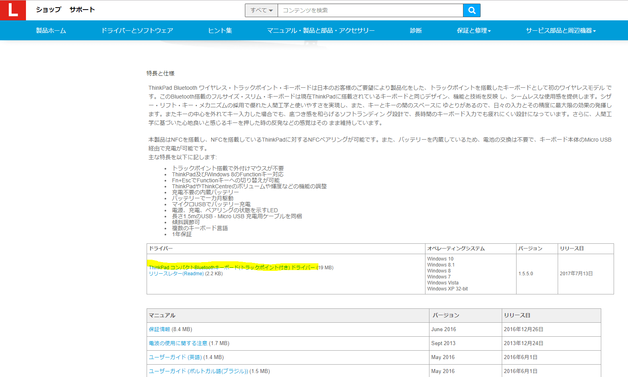Image resolution: width=628 pixels, height=377 pixels.
Task: Click the 特長と仕様 heading
Action: 161,73
